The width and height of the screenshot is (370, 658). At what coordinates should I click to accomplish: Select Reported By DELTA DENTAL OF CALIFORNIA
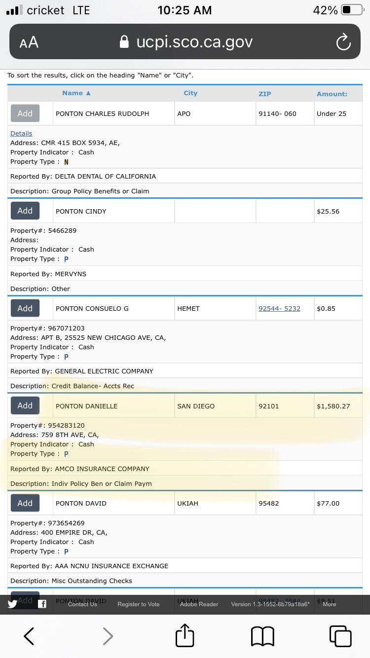coord(83,176)
